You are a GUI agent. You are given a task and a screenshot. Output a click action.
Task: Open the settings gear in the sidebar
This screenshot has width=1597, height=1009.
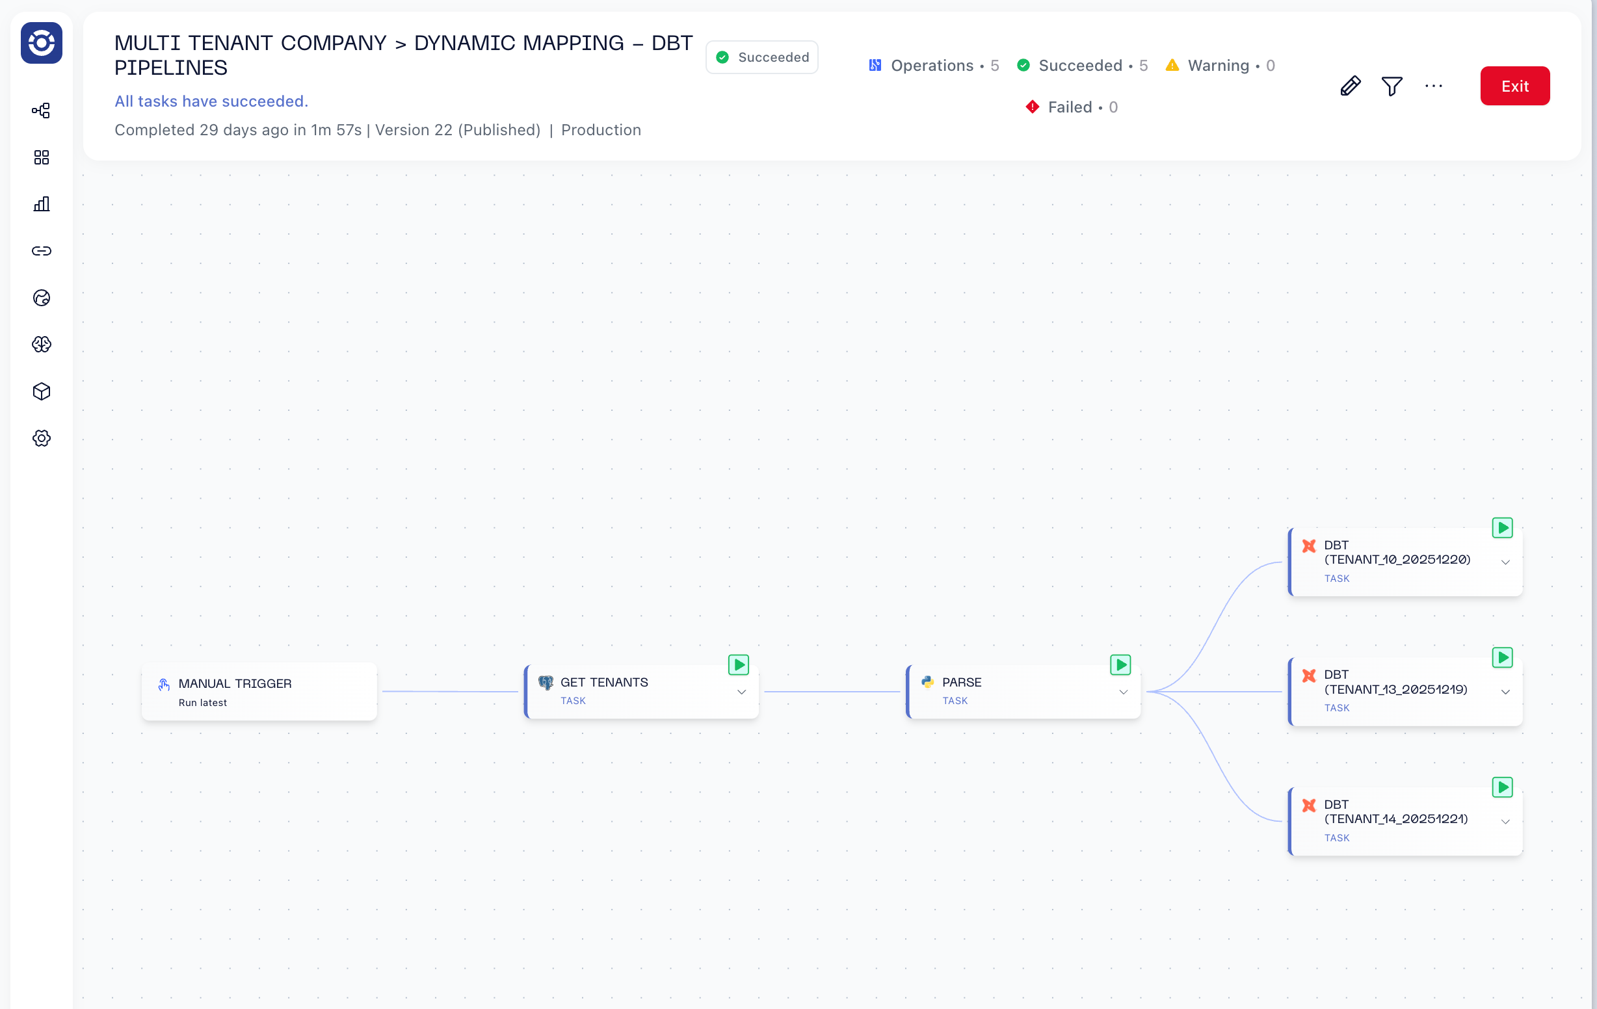(x=41, y=438)
